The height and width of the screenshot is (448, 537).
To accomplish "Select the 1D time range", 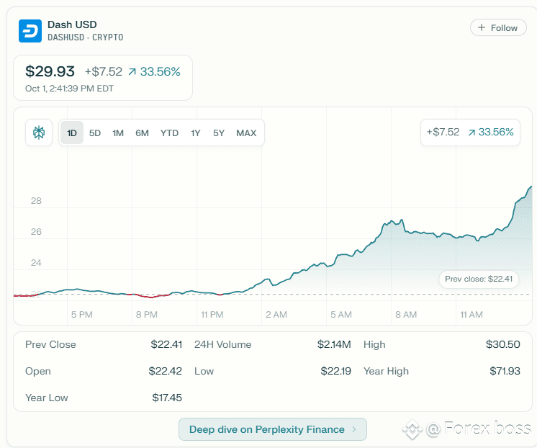I will pos(72,133).
